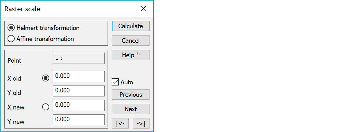Focus the Y new coordinate field
The height and width of the screenshot is (132, 347).
tap(79, 120)
